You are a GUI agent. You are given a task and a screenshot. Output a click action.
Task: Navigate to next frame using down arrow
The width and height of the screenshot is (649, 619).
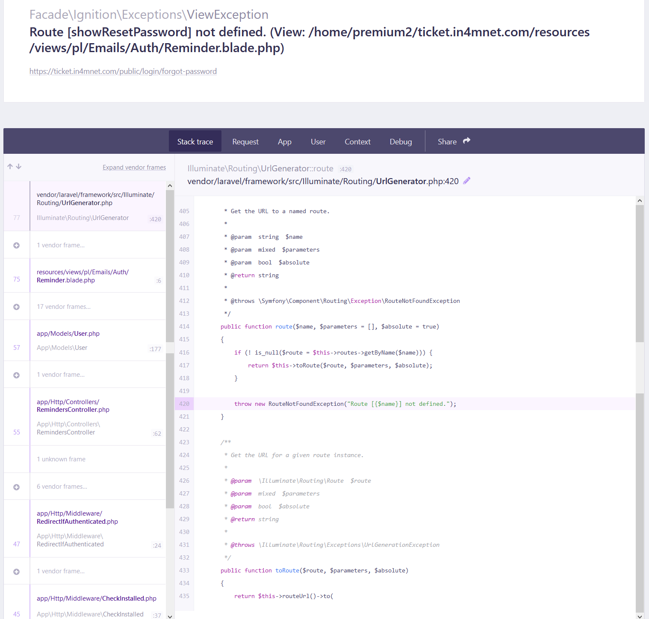pyautogui.click(x=18, y=166)
